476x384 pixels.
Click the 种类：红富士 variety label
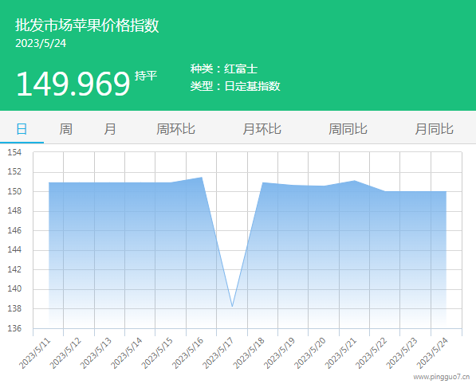224,69
